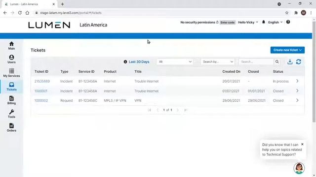The image size is (316, 177).
Task: Open My Services in the sidebar
Action: tap(11, 73)
